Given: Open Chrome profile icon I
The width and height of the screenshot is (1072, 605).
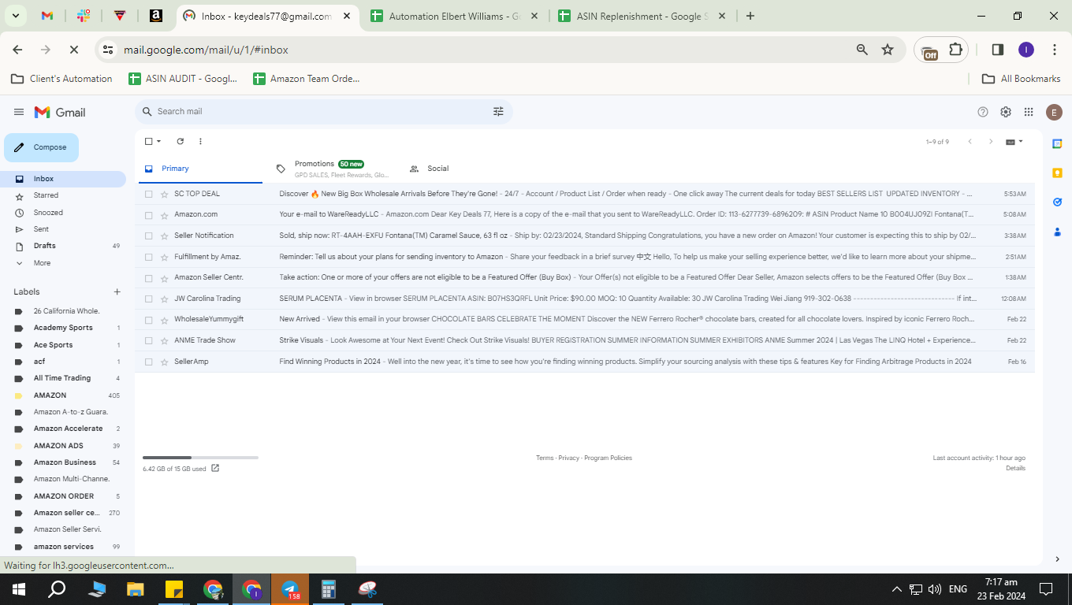Looking at the screenshot, I should 1025,50.
